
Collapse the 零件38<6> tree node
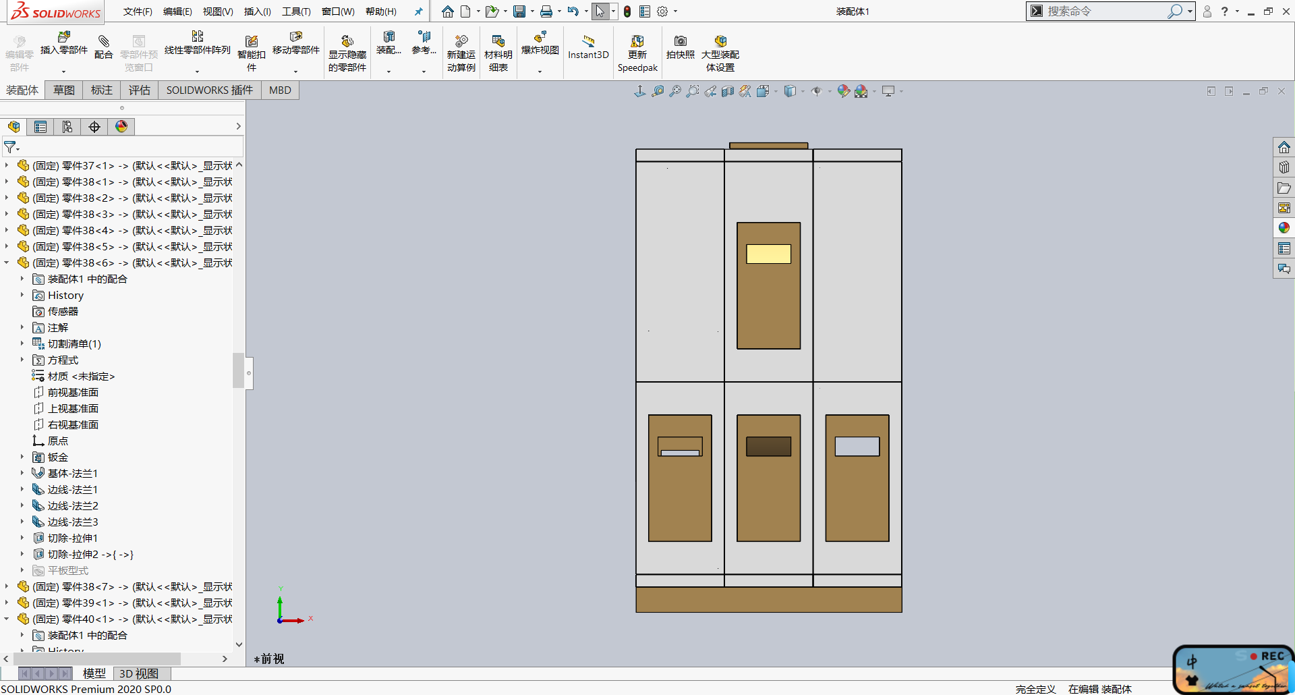pyautogui.click(x=7, y=262)
